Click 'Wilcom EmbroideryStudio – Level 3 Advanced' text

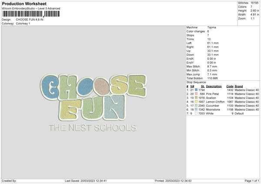[31, 9]
